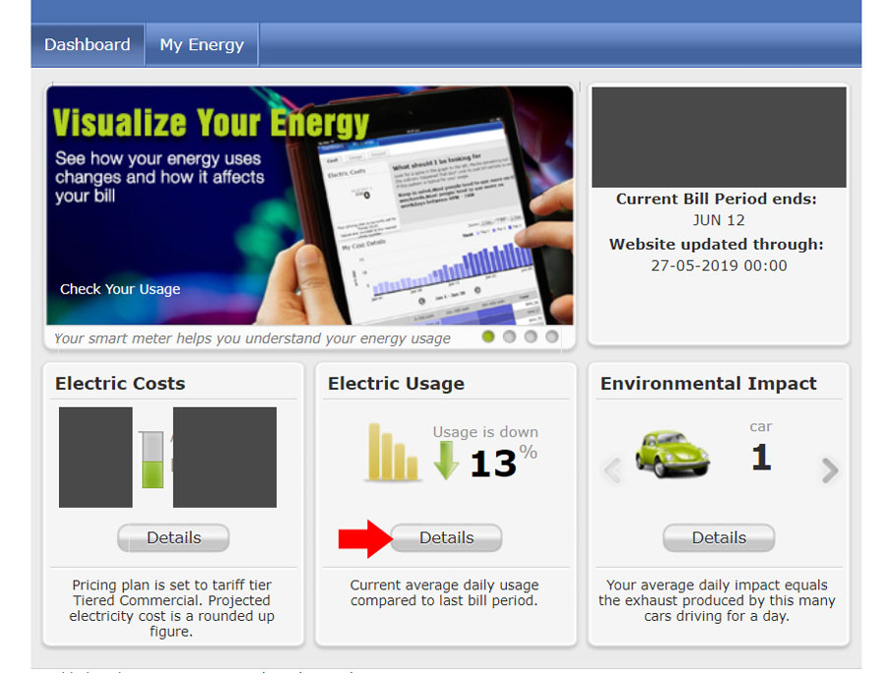Click the smart meter caption text

click(252, 338)
